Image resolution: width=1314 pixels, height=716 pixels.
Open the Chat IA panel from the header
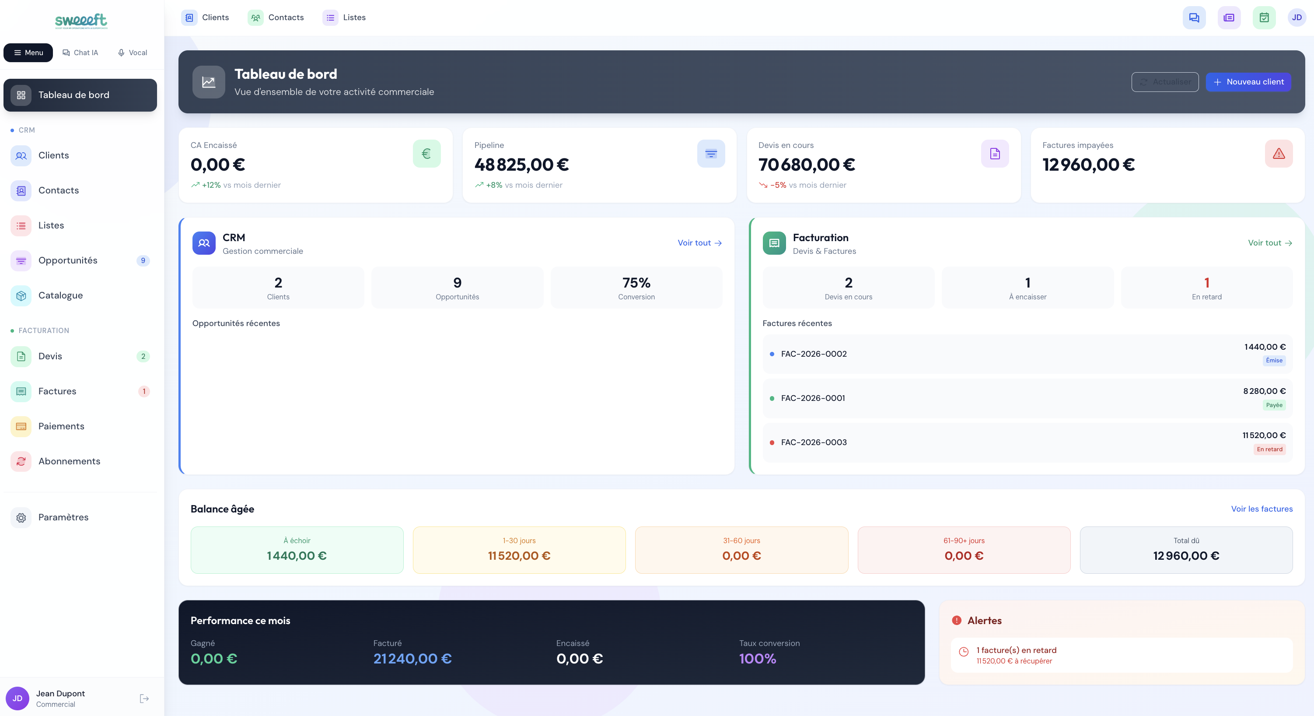coord(80,53)
